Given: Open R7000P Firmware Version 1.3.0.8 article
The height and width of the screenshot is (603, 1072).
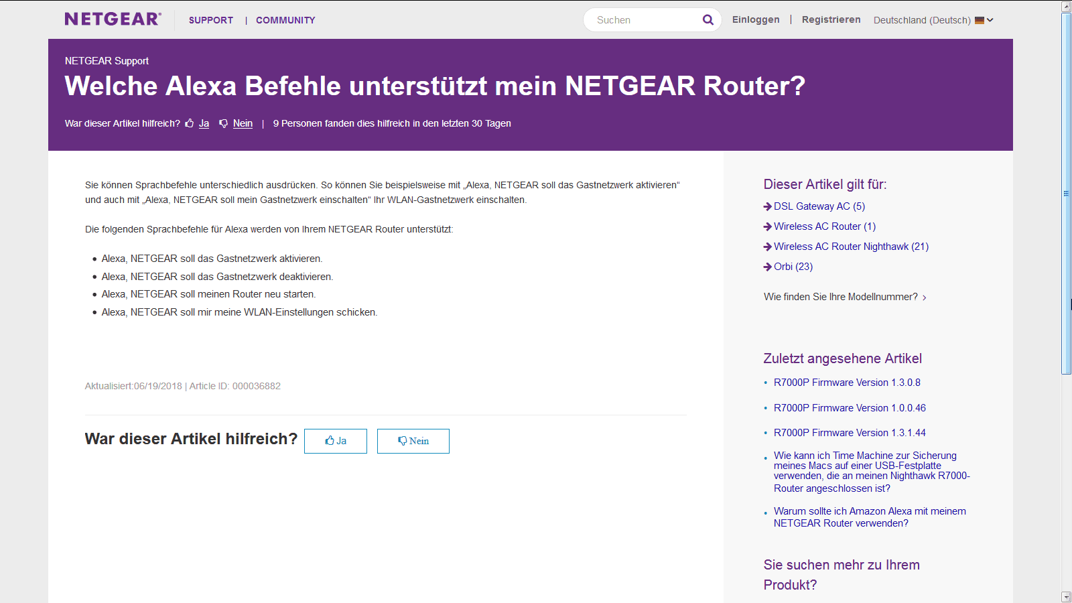Looking at the screenshot, I should 847,383.
